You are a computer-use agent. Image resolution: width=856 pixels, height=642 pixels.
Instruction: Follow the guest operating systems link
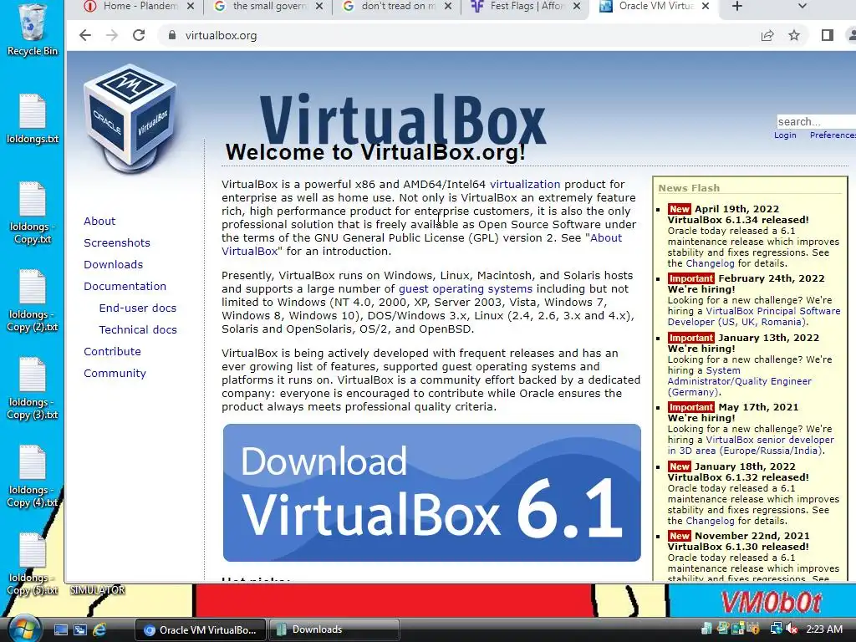[465, 288]
